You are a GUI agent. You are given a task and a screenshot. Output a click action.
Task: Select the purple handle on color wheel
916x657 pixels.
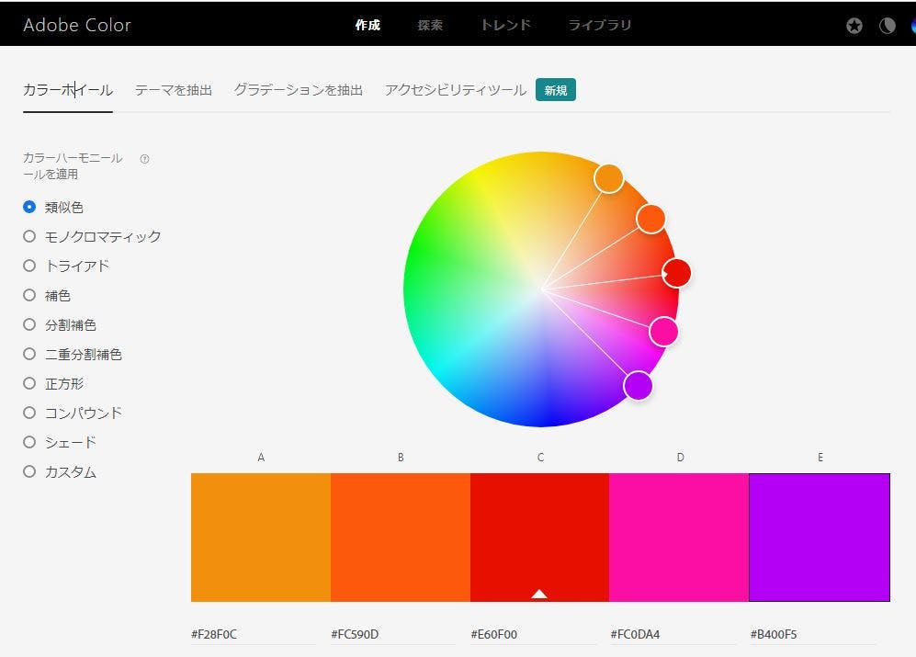point(638,385)
